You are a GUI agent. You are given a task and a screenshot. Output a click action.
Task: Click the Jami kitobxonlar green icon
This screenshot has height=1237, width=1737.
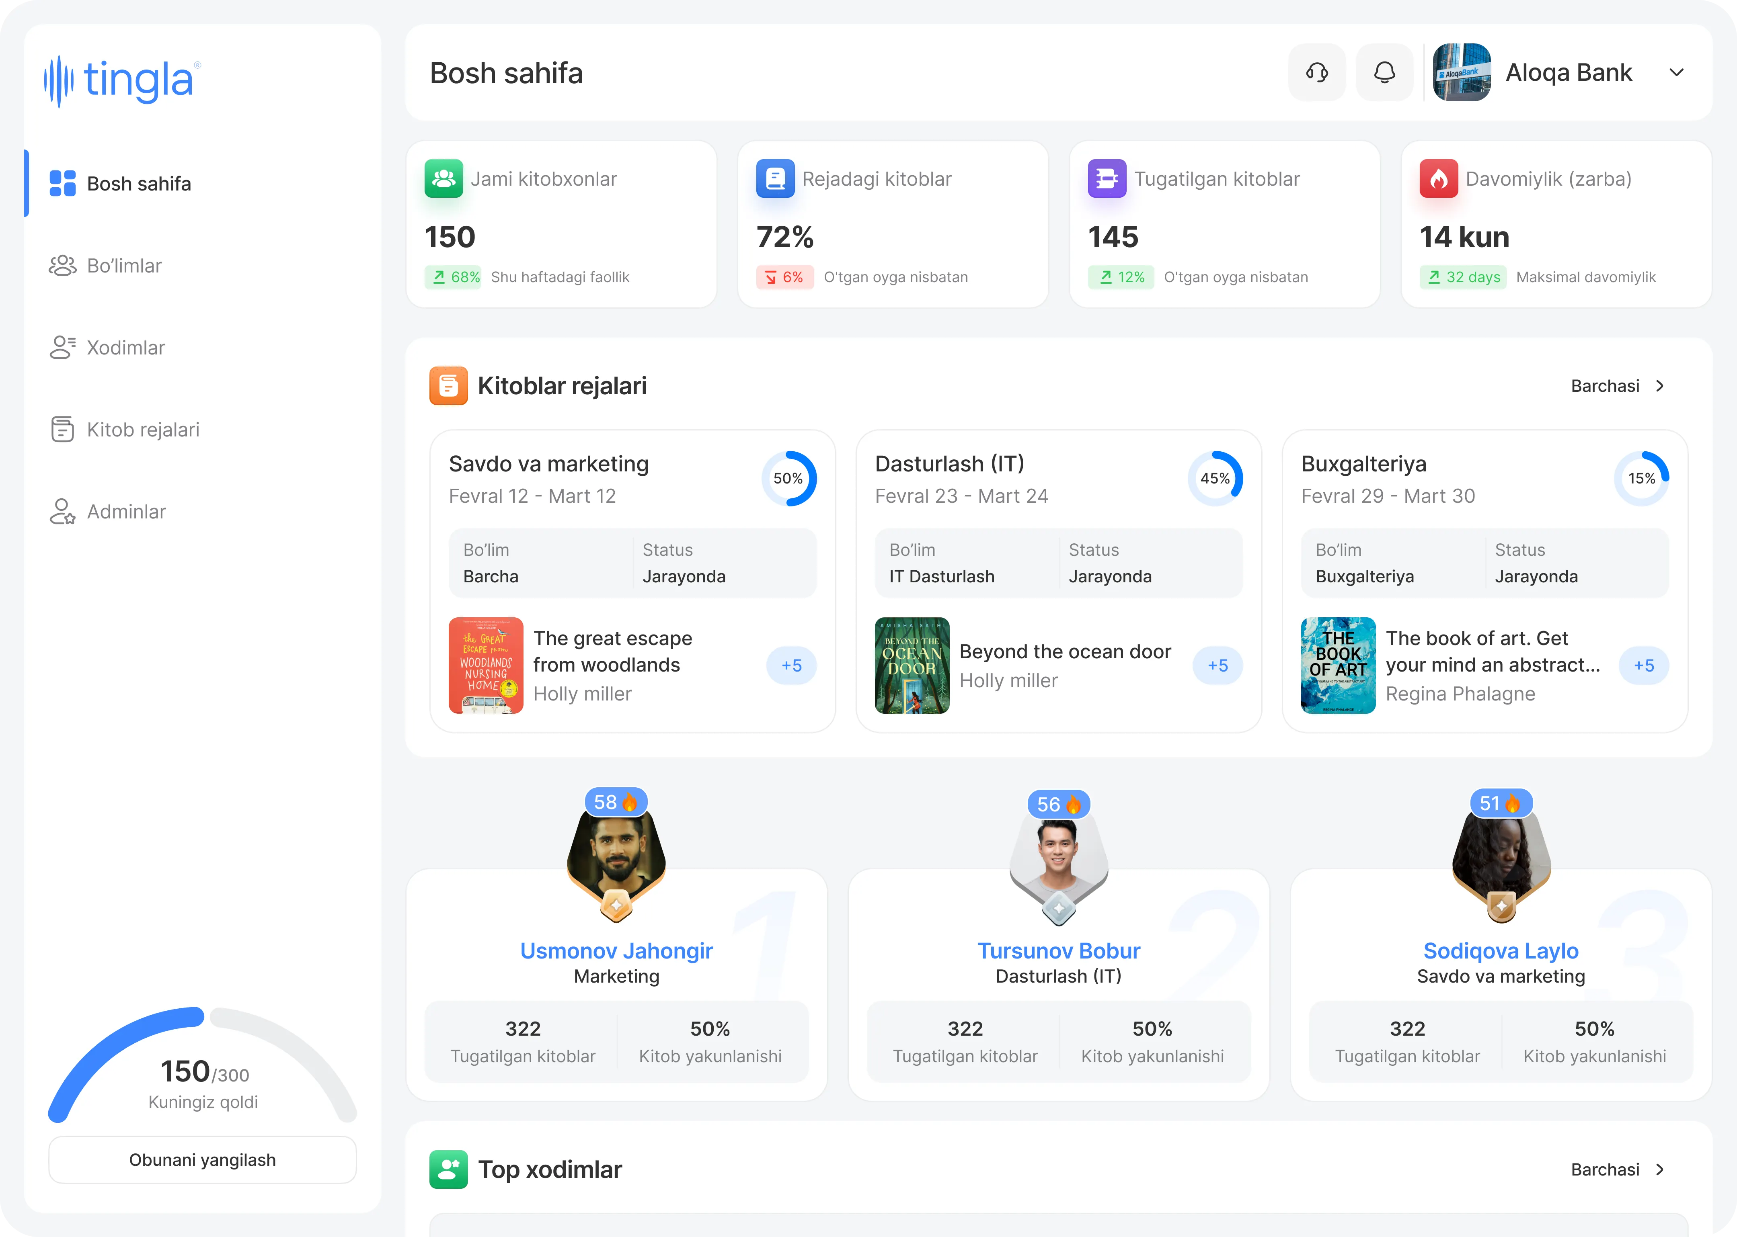(x=443, y=178)
